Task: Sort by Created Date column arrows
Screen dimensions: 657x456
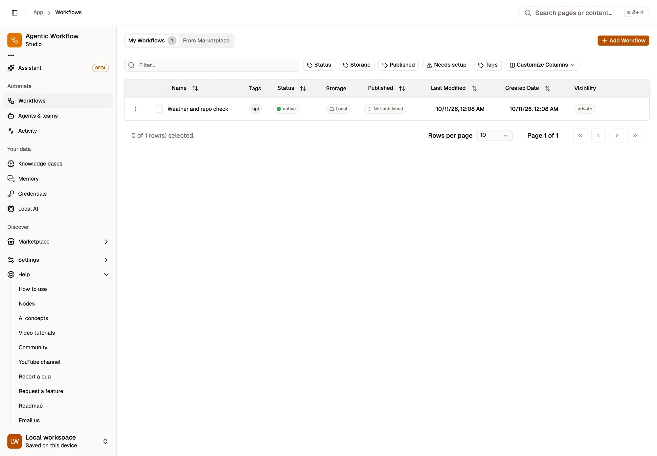Action: [547, 88]
